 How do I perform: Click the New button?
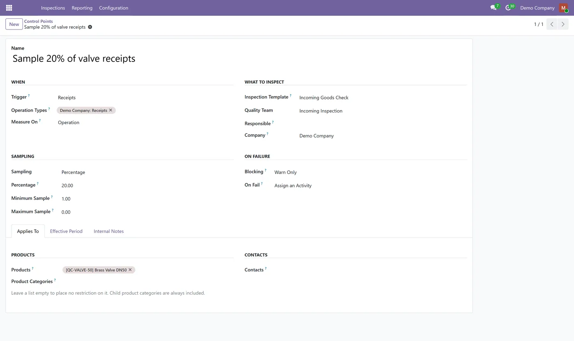pyautogui.click(x=14, y=24)
